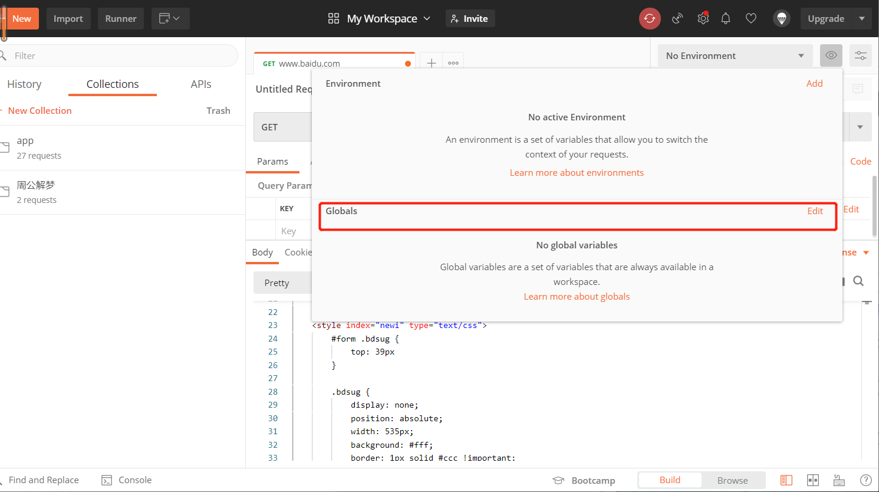
Task: Open the notifications bell
Action: (x=726, y=18)
